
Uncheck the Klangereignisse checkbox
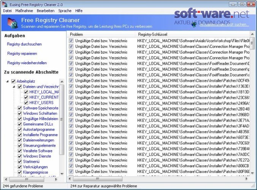20,172
